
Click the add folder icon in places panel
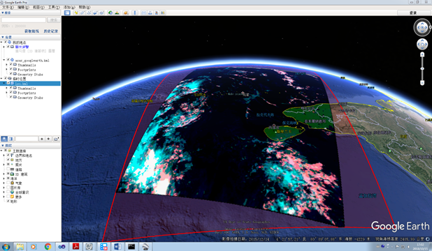[56, 139]
